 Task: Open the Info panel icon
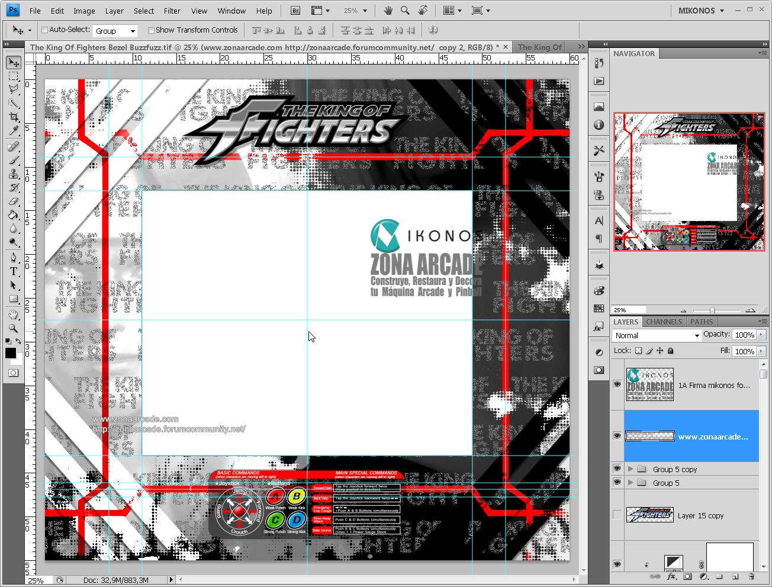(x=599, y=125)
